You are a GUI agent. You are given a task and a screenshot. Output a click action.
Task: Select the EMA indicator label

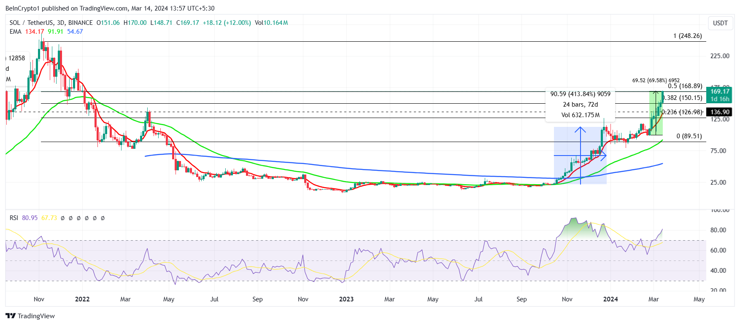(16, 32)
